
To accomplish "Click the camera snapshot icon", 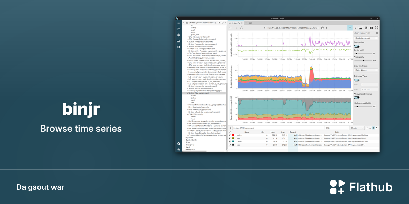I will 371,28.
